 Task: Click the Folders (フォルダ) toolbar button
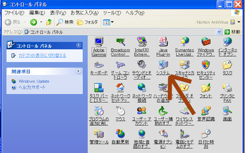coord(87,22)
